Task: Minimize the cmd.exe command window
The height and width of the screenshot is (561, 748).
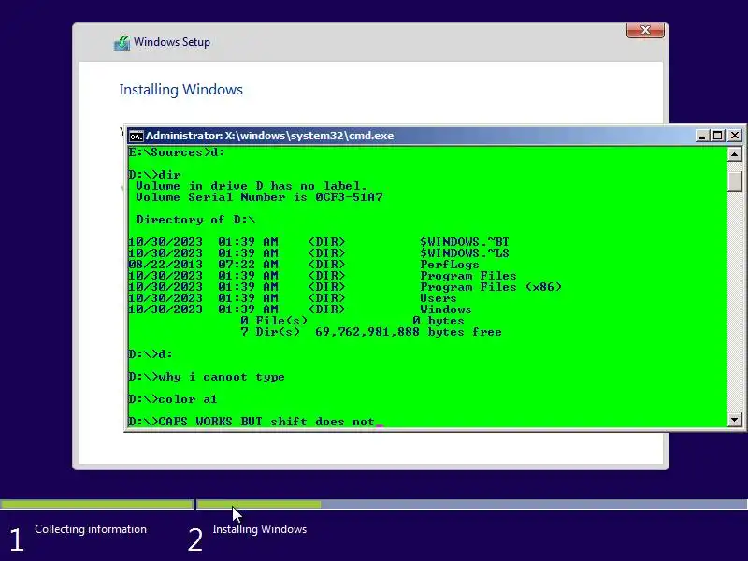Action: click(701, 136)
